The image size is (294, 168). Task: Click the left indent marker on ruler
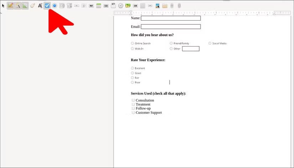tap(131, 13)
